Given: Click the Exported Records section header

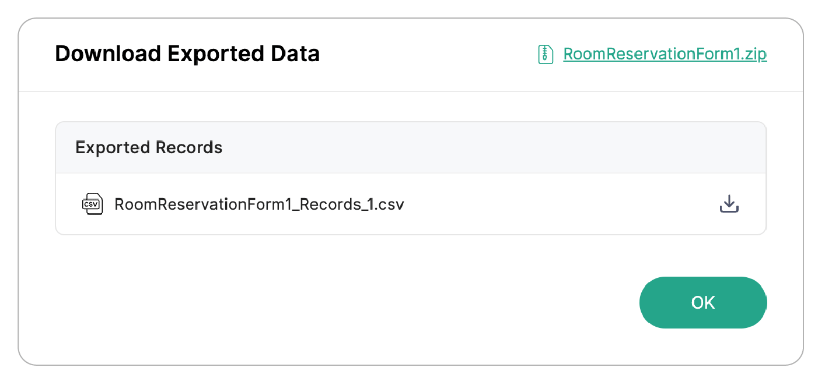Looking at the screenshot, I should click(x=149, y=147).
